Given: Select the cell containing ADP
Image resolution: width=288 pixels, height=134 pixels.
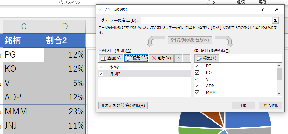Looking at the screenshot, I should click(23, 97).
